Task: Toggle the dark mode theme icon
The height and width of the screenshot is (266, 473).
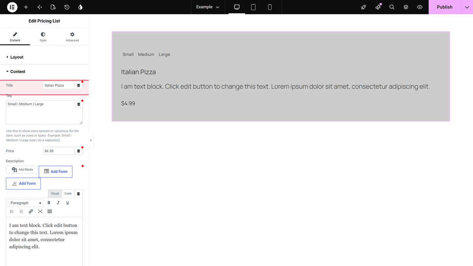Action: coord(80,7)
